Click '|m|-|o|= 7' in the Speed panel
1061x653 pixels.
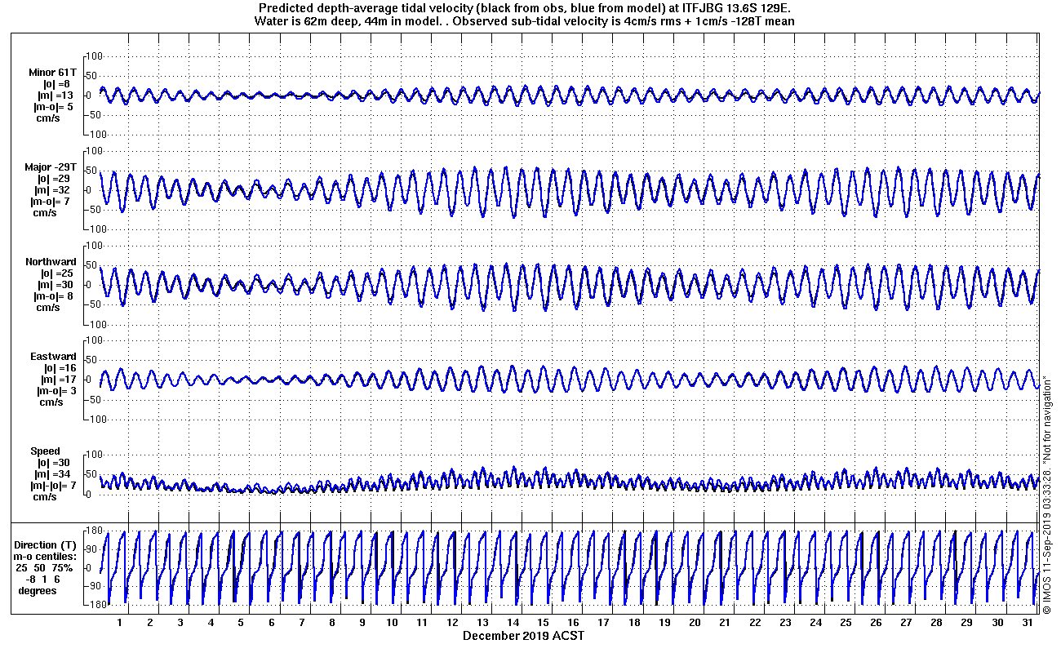pyautogui.click(x=52, y=486)
